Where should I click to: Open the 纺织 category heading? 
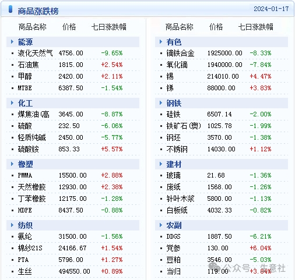coord(25,225)
